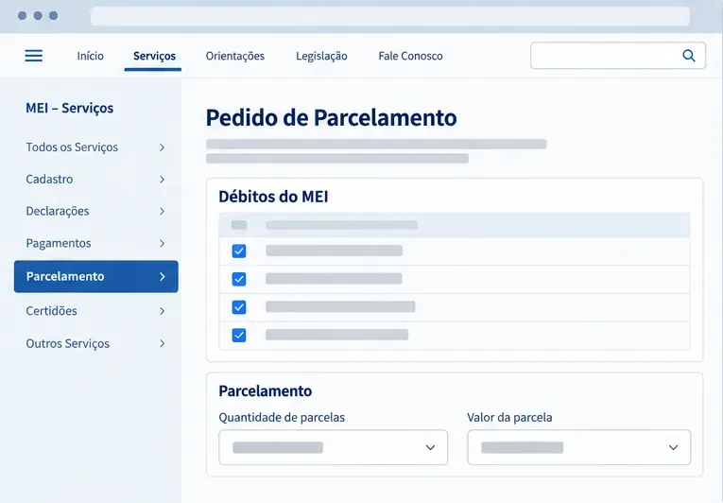Expand the Parcelamento sidebar chevron
Image resolution: width=723 pixels, height=503 pixels.
click(x=162, y=276)
